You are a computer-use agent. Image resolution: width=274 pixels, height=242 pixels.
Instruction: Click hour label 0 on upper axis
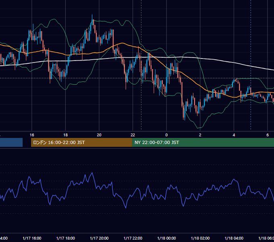(x=166, y=135)
